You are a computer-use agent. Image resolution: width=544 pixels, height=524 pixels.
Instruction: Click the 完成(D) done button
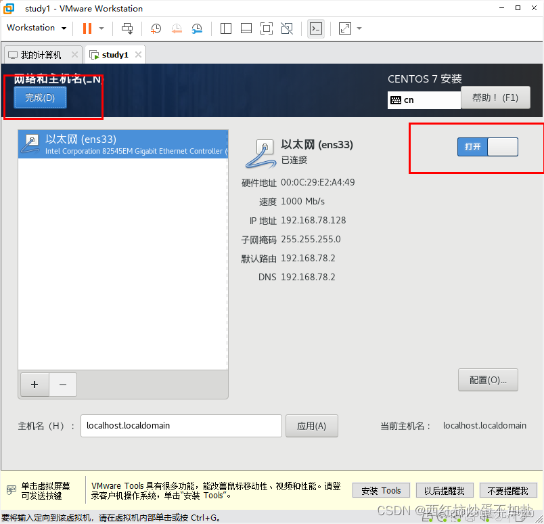pos(40,97)
